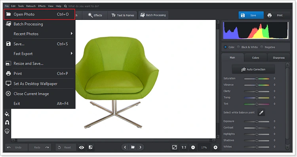Toggle the eye preview original icon
Image resolution: width=297 pixels, height=157 pixels.
(x=82, y=147)
